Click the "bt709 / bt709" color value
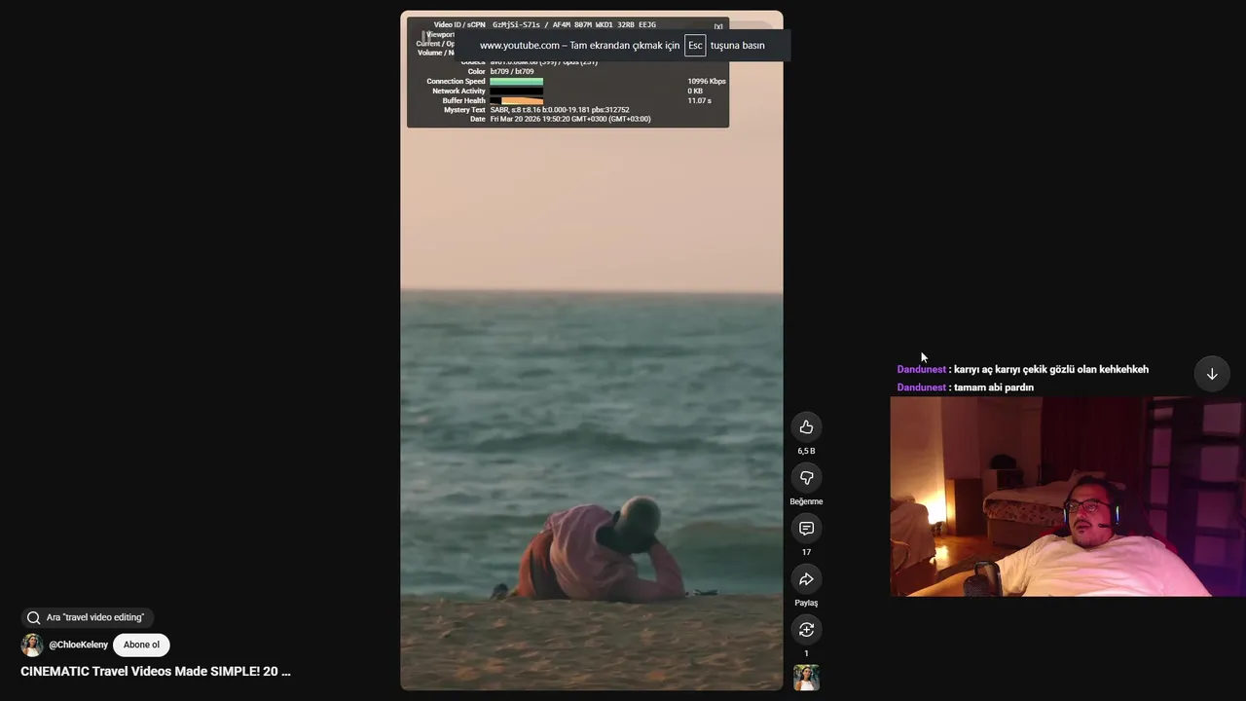This screenshot has width=1246, height=701. (x=512, y=72)
